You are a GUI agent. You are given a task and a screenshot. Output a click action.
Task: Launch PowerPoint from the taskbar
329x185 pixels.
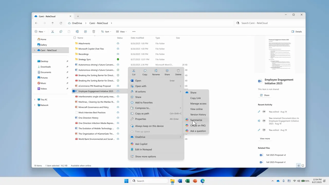click(x=195, y=181)
